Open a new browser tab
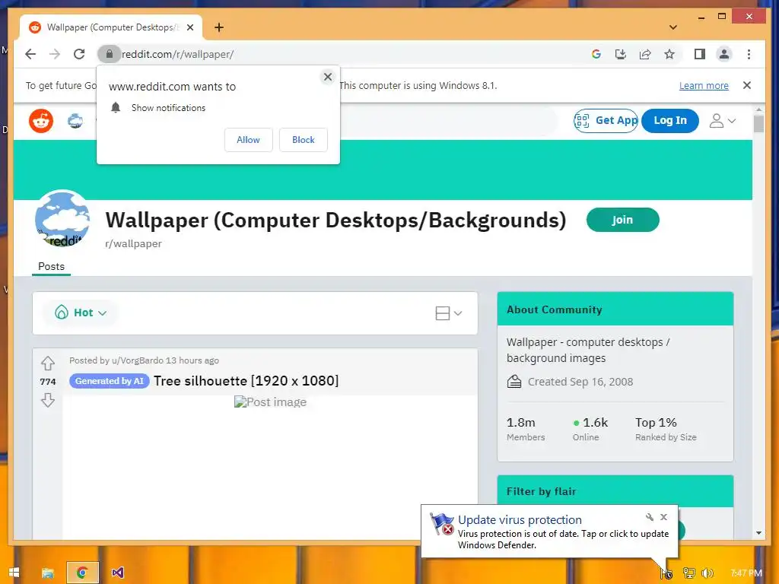 click(218, 27)
